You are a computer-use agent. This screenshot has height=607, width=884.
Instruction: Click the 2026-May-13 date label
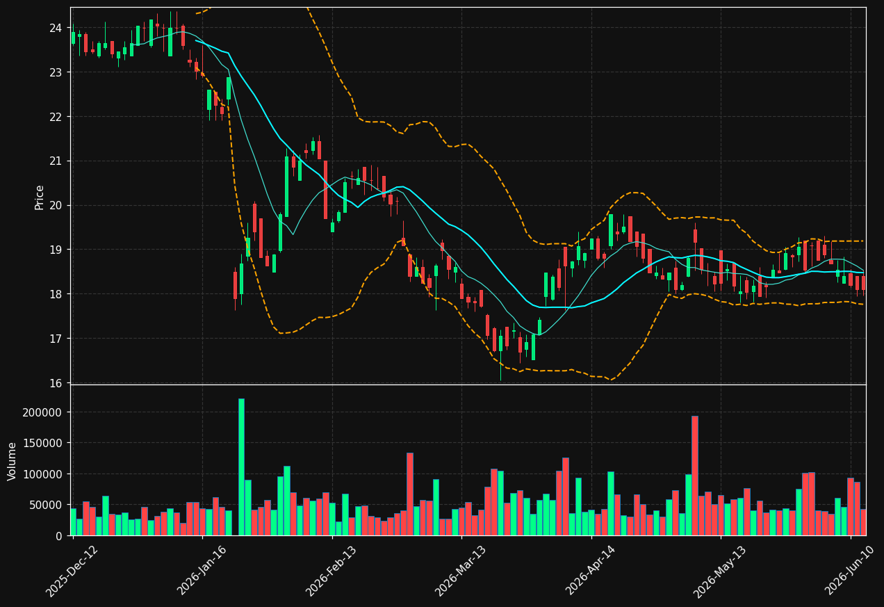tap(719, 570)
